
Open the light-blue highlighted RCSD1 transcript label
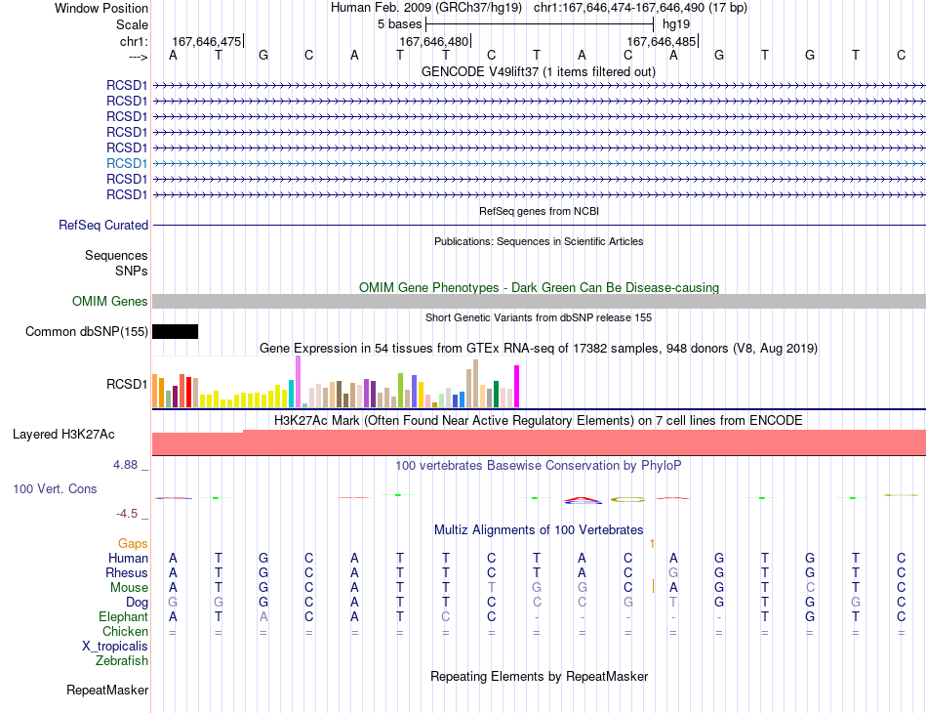click(x=127, y=163)
